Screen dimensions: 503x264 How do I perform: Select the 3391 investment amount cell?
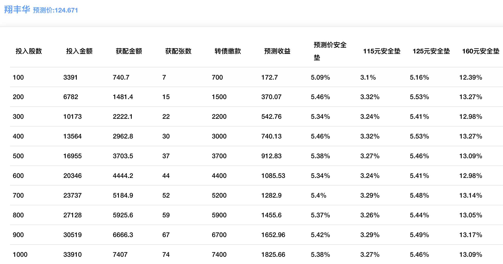pos(70,77)
